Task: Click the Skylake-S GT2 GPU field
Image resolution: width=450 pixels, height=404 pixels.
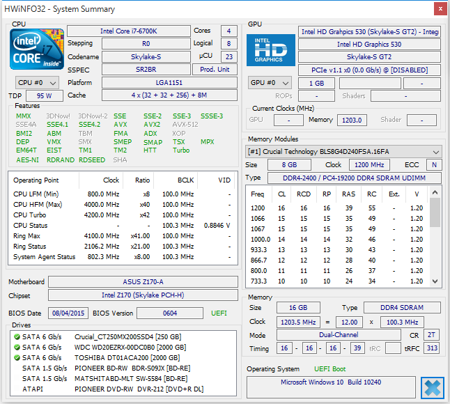Action: 369,57
